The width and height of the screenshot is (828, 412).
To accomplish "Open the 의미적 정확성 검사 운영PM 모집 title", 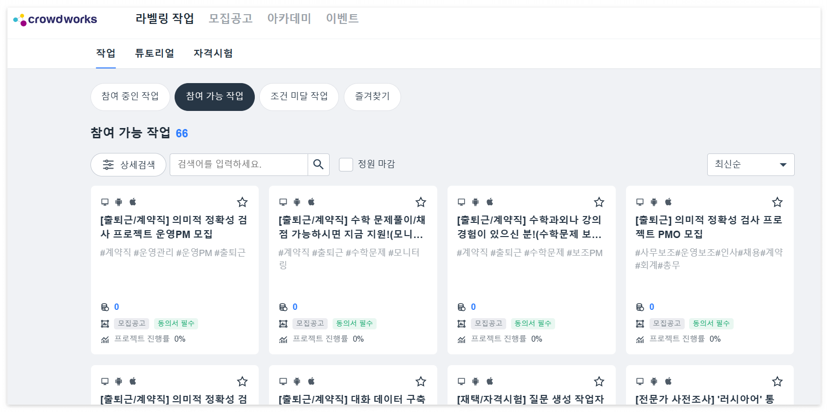I will (x=174, y=227).
